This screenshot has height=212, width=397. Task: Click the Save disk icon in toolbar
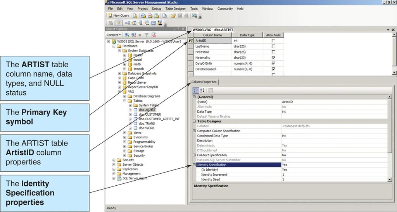point(180,15)
